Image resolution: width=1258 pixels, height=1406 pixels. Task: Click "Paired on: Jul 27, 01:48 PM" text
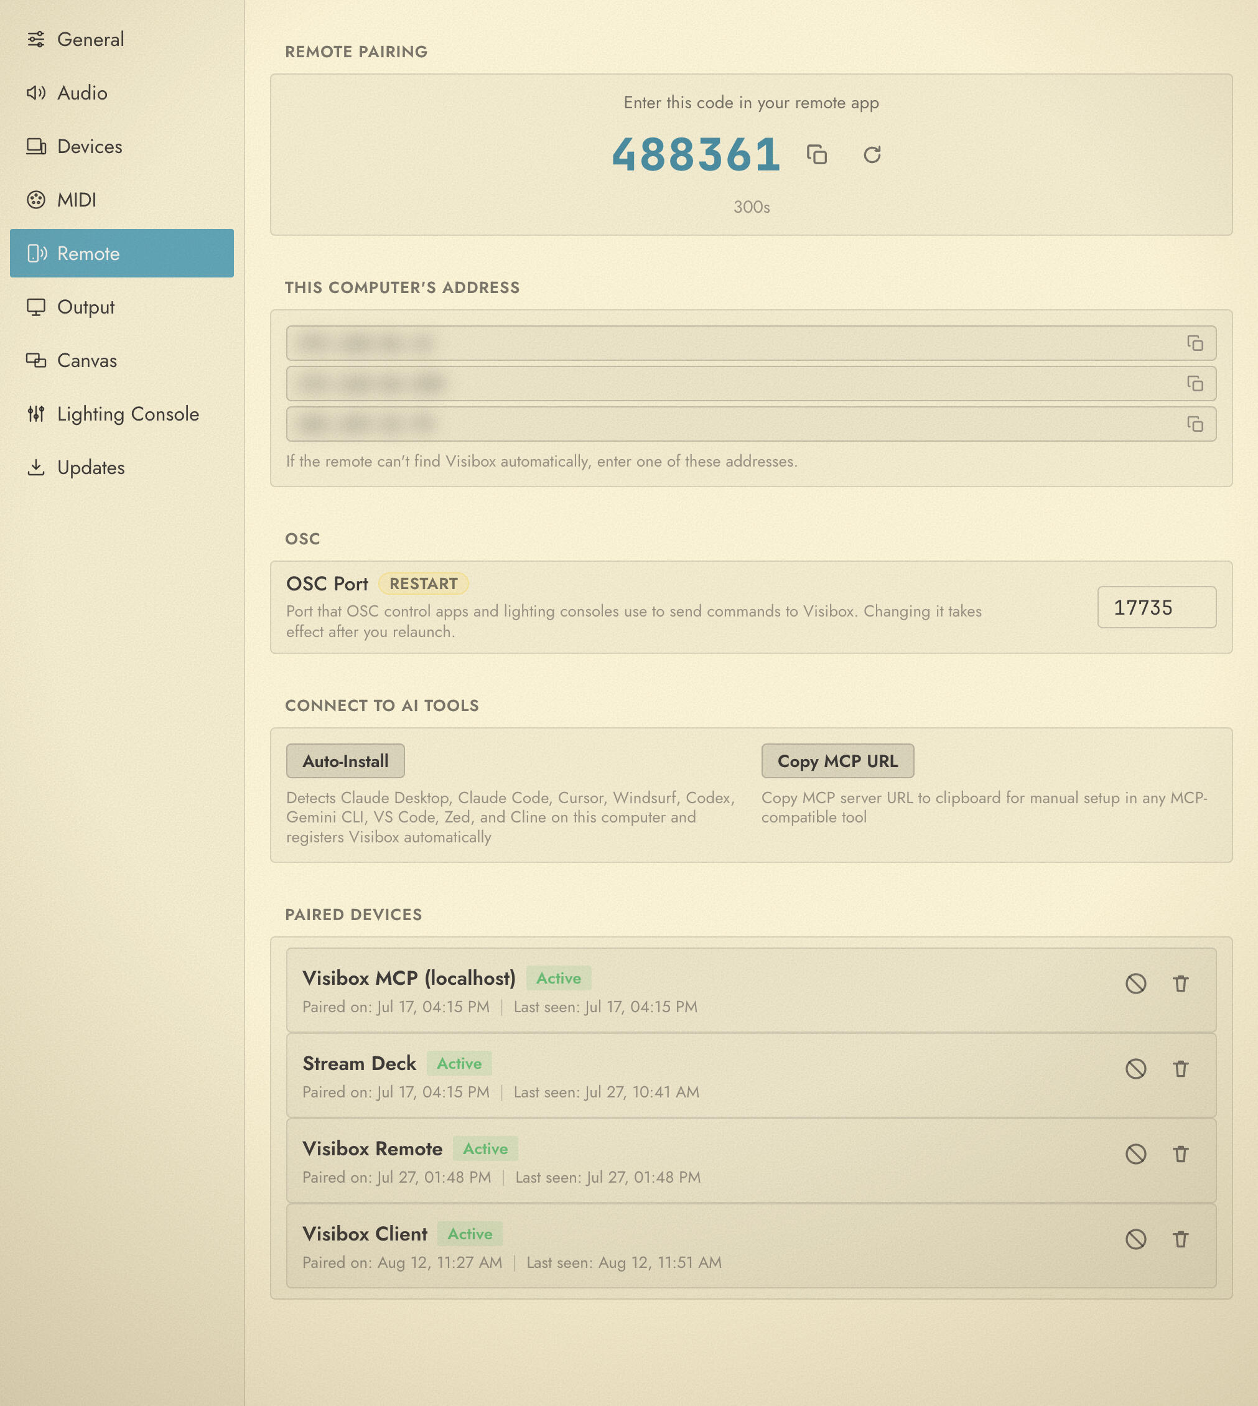point(397,1177)
